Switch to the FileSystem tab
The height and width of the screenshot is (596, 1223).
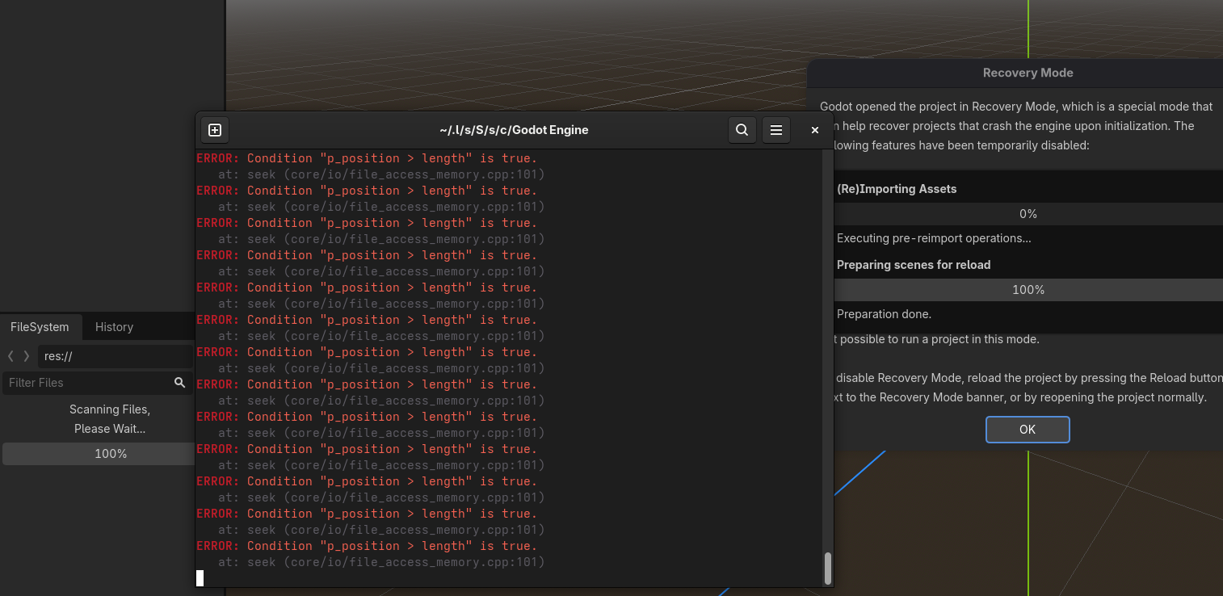tap(40, 327)
